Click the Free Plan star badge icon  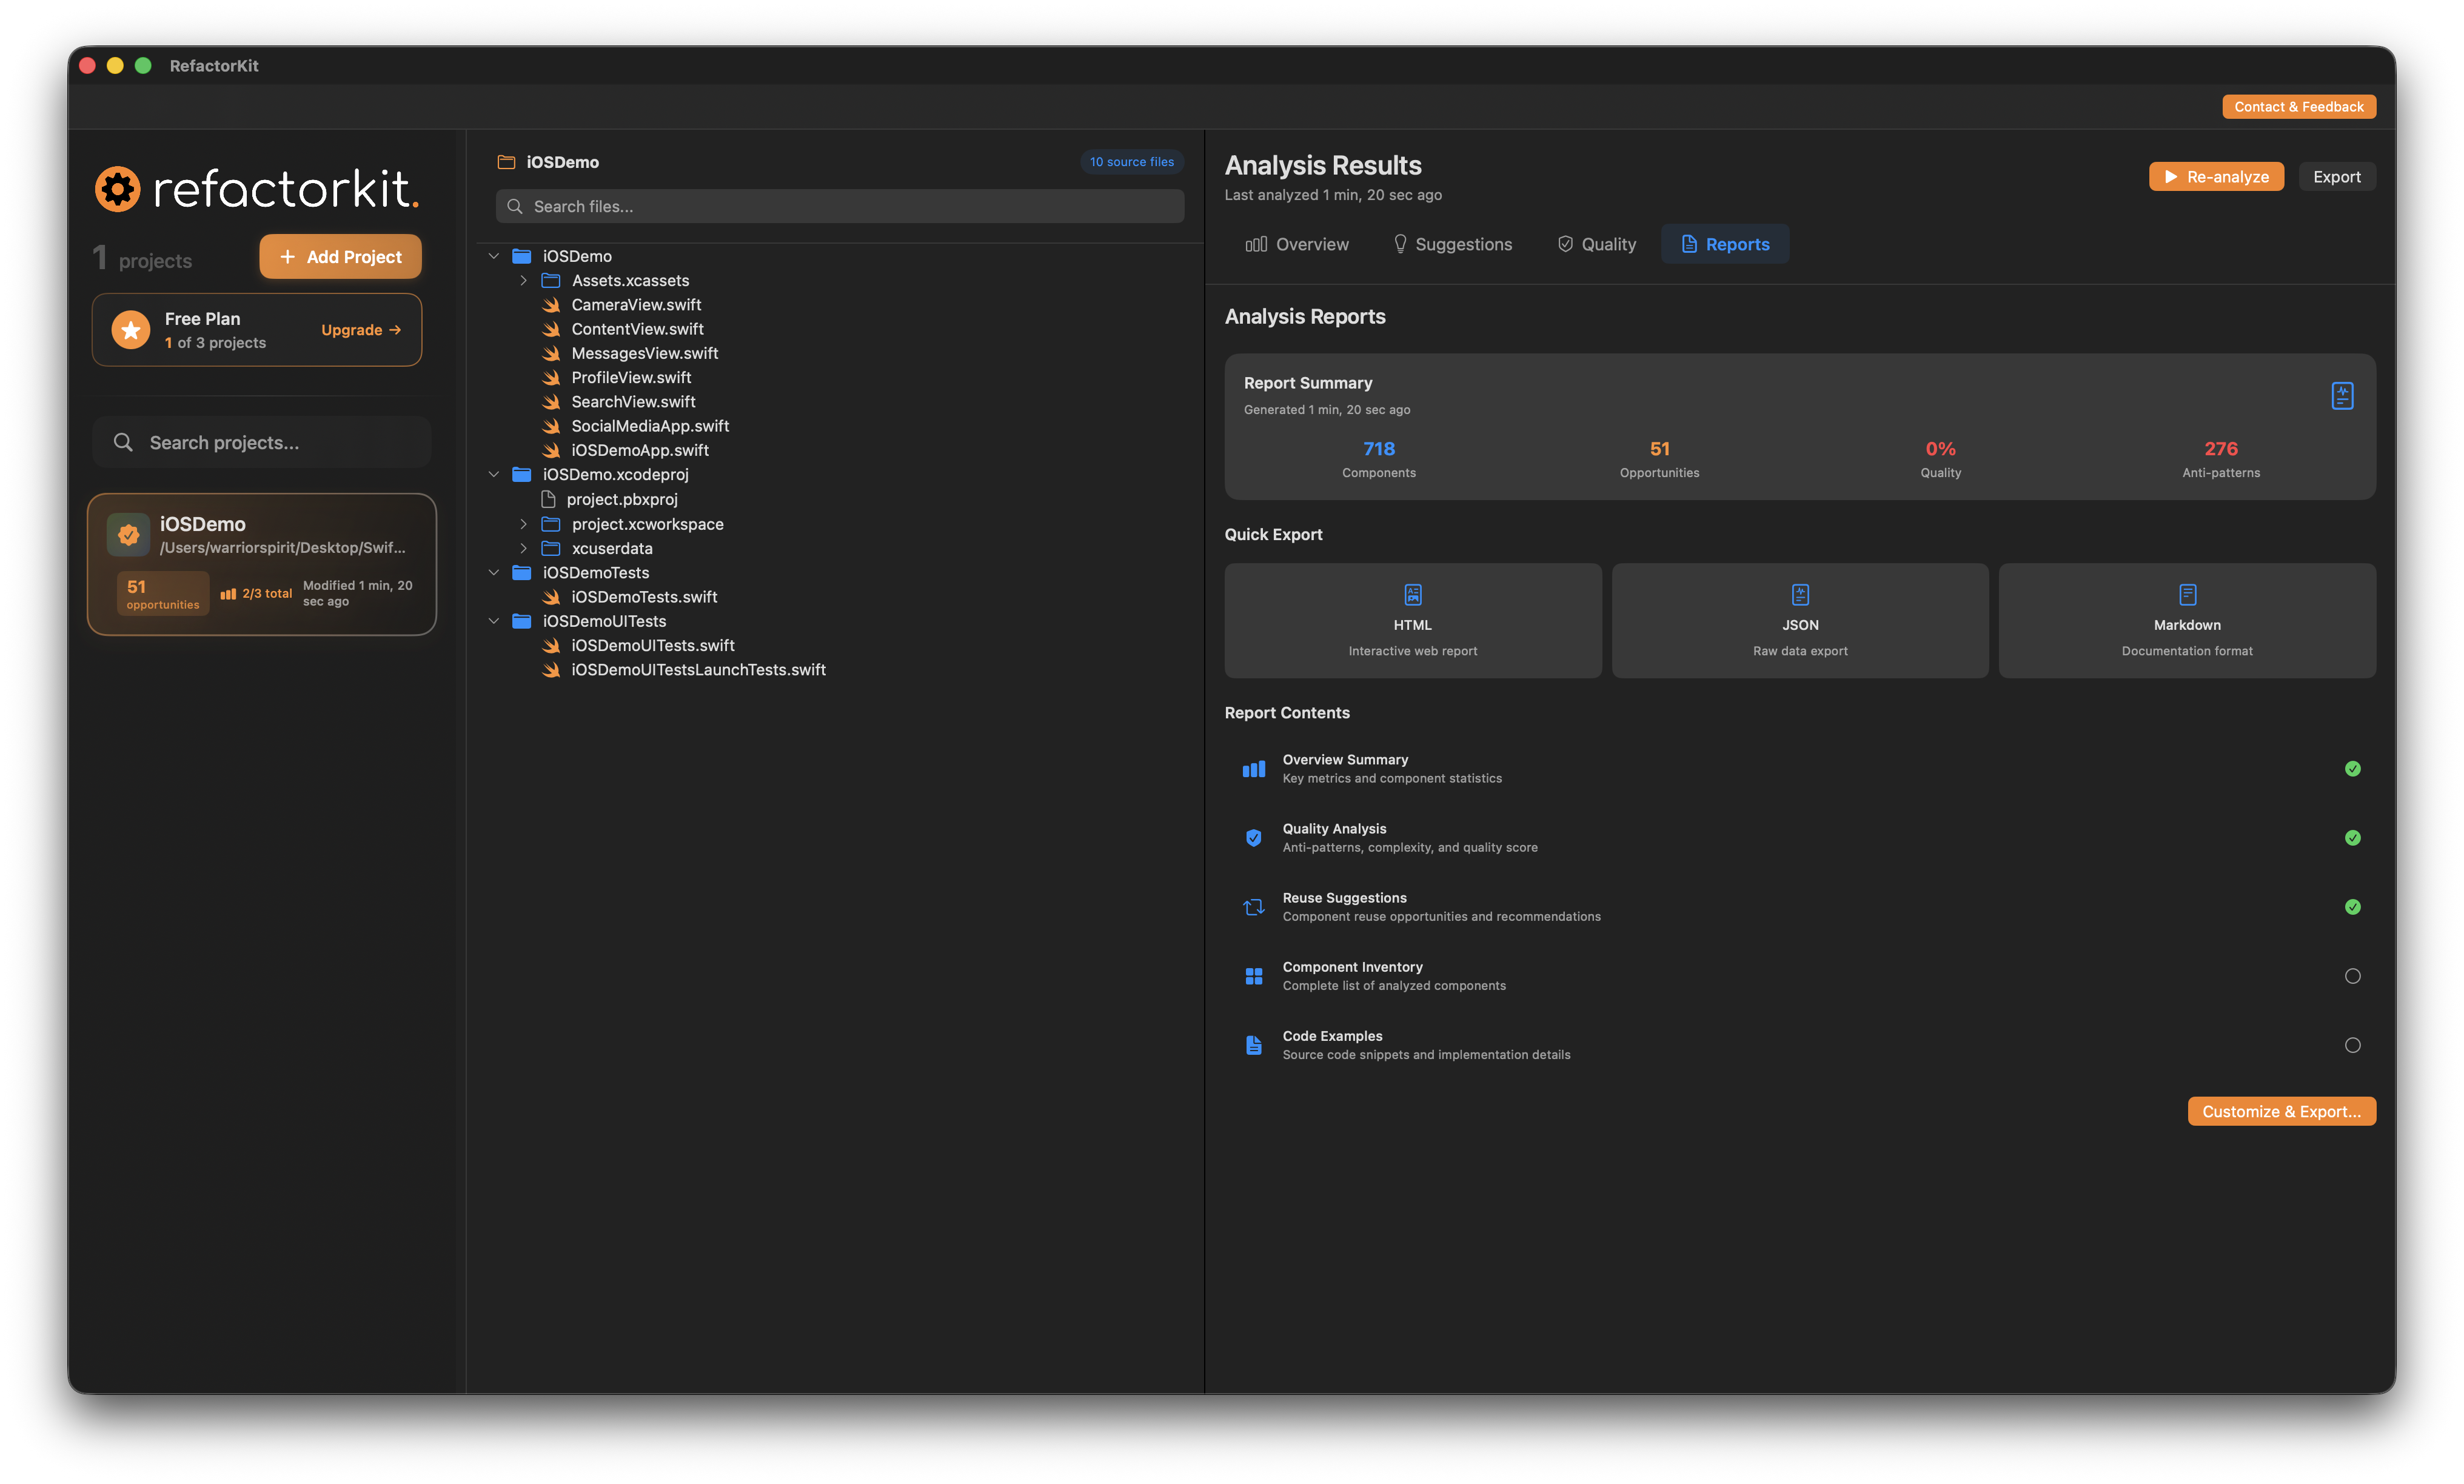click(x=131, y=330)
